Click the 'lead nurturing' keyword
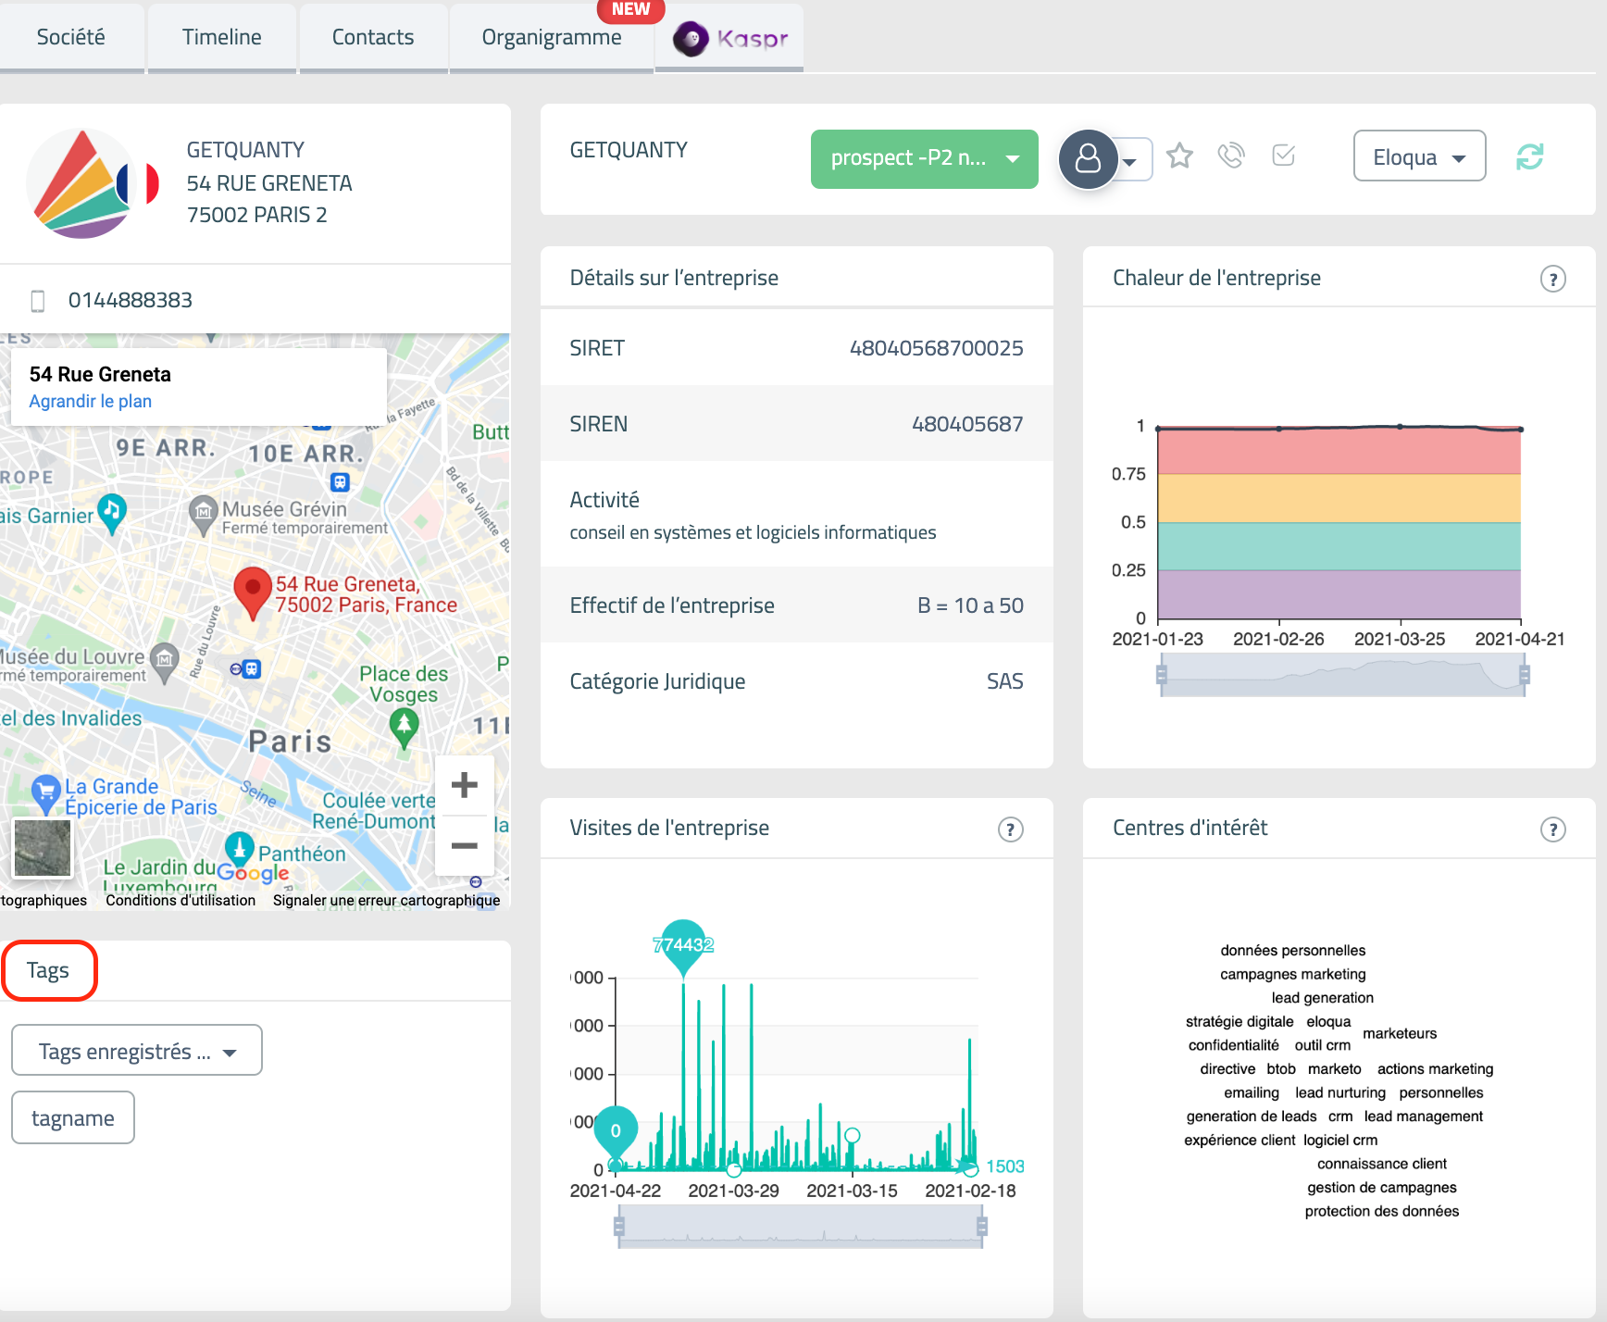Screen dimensions: 1607x1322 pyautogui.click(x=1339, y=1093)
